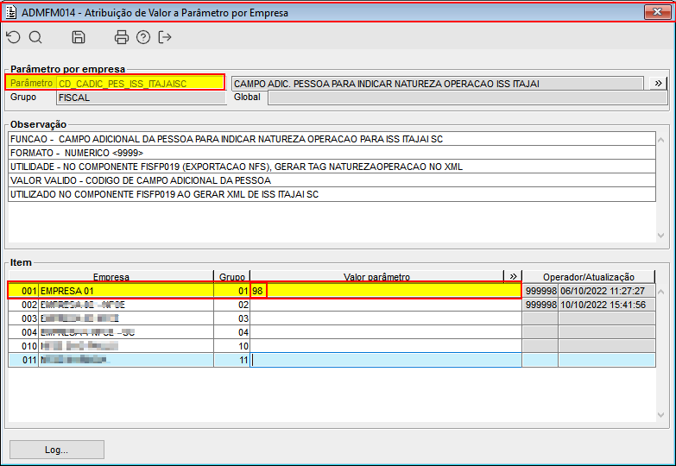Viewport: 676px width, 466px height.
Task: Close the ADMFM014 window
Action: [657, 12]
